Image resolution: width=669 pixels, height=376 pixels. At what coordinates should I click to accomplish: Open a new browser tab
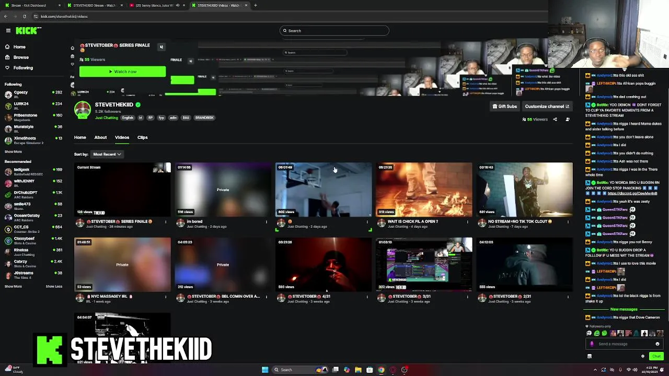coord(256,5)
